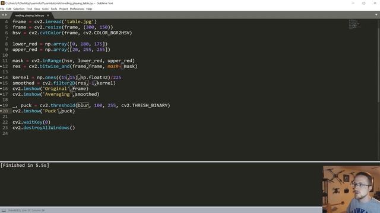The width and height of the screenshot is (380, 213).
Task: Click waitKey function on line 22
Action: (x=33, y=122)
